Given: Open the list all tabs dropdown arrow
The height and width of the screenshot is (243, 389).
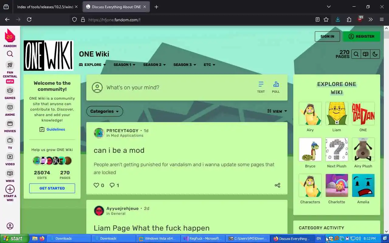Looking at the screenshot, I should (329, 7).
